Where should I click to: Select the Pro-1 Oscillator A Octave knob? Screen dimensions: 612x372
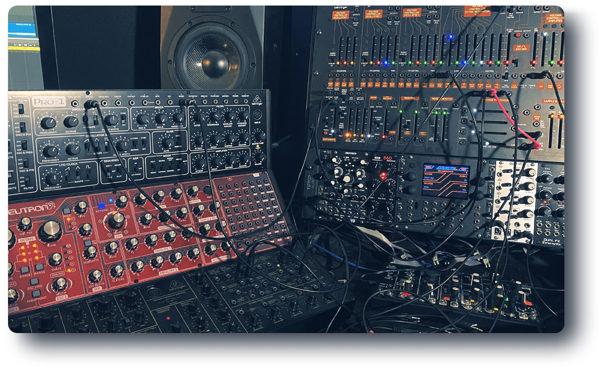[71, 122]
